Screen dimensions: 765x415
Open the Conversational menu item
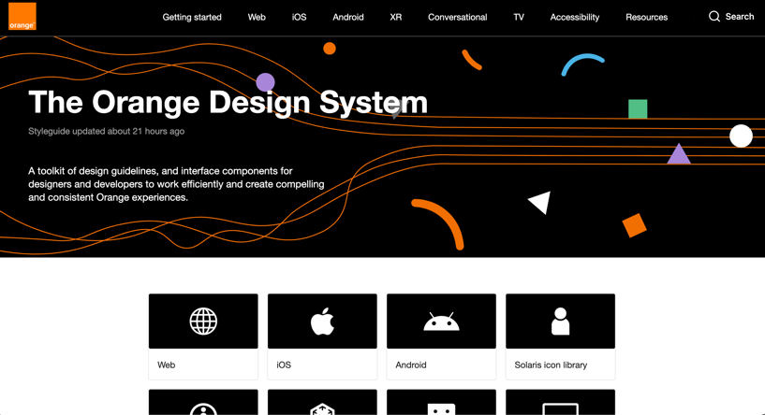(x=458, y=17)
